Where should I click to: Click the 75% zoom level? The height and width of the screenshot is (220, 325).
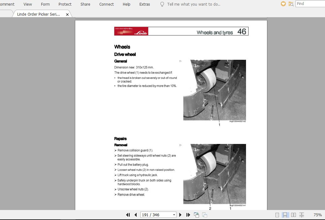pos(317,215)
